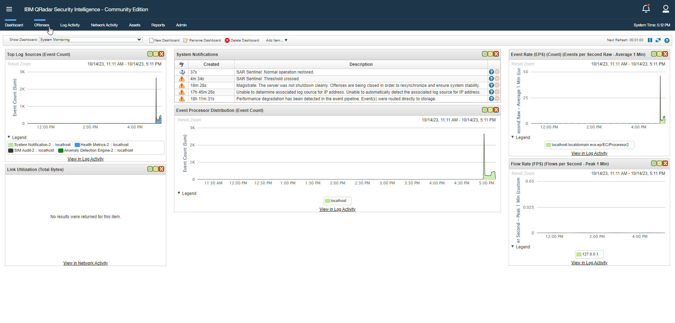Click Reset Zoom in Flow Rate panel
The image size is (675, 323).
523,173
